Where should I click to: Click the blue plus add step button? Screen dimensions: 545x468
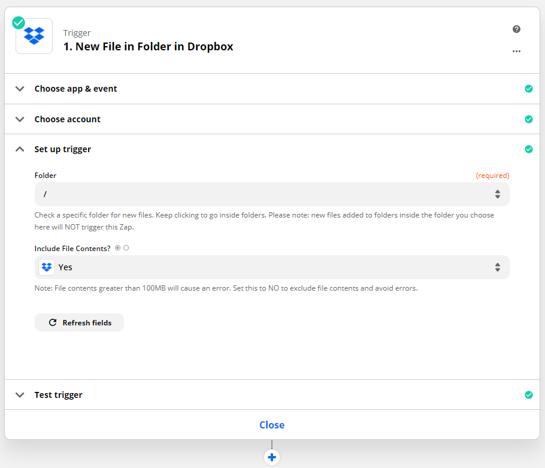272,457
